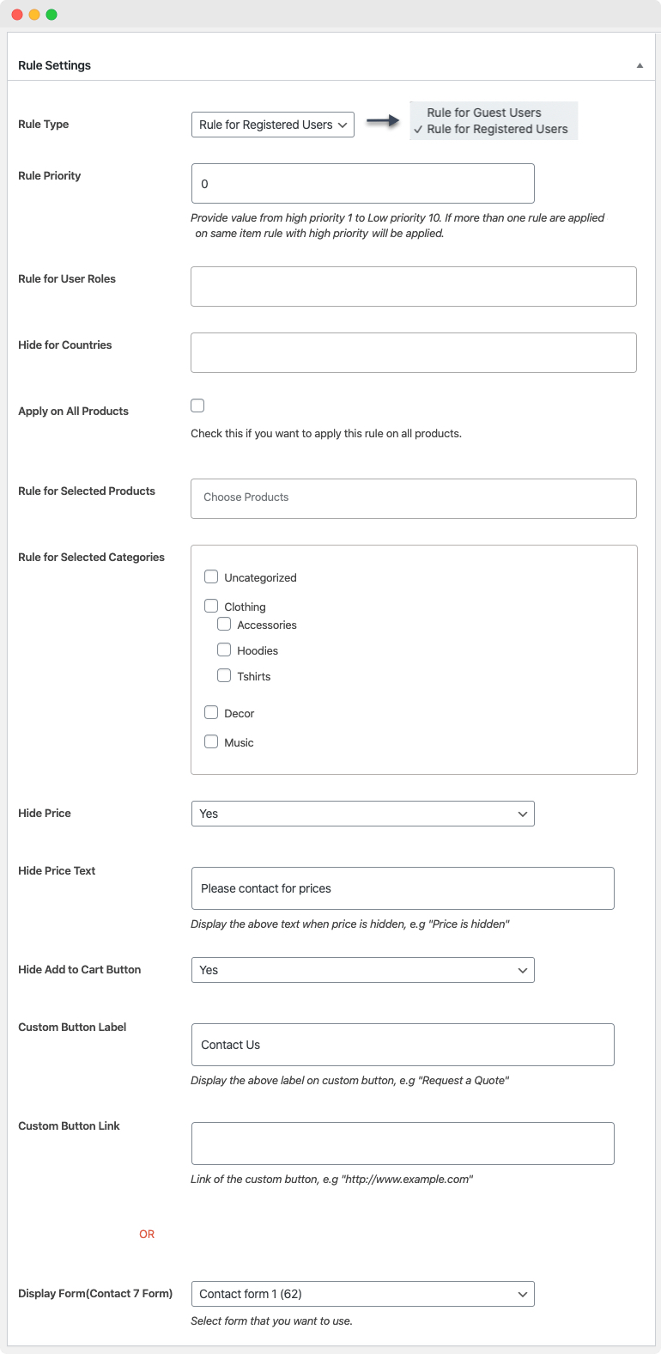Select Rule for Registered Users option
This screenshot has width=661, height=1354.
(x=498, y=129)
